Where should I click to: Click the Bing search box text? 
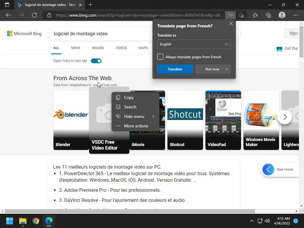80,34
